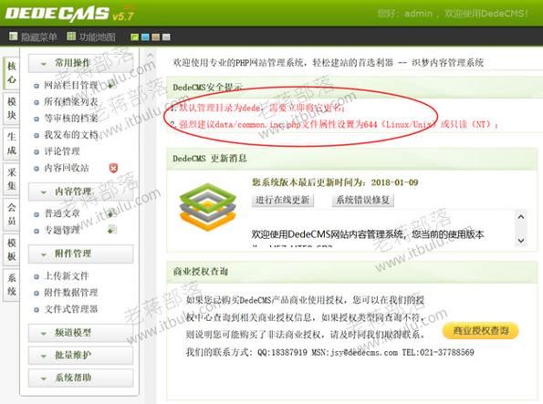Open 等审核的档案 menu item
Image resolution: width=543 pixels, height=404 pixels.
(x=70, y=119)
